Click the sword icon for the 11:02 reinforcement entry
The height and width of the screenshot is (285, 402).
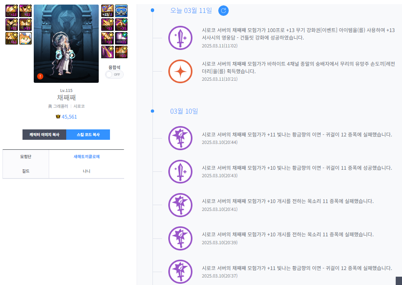[180, 38]
